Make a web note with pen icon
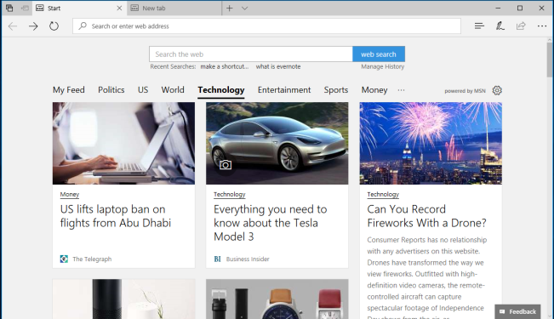 coord(500,26)
